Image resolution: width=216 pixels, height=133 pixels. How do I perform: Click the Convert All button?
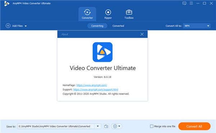(x=194, y=126)
